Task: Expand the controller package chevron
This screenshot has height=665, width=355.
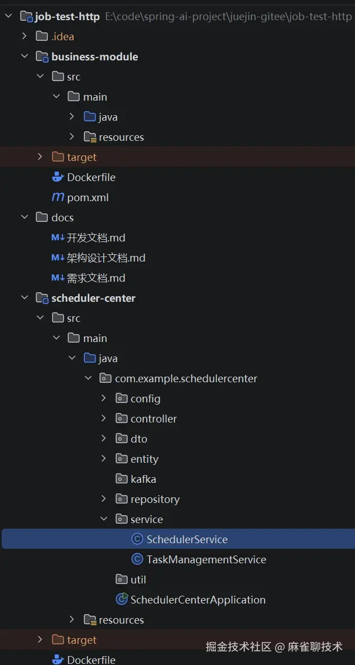Action: pos(104,418)
